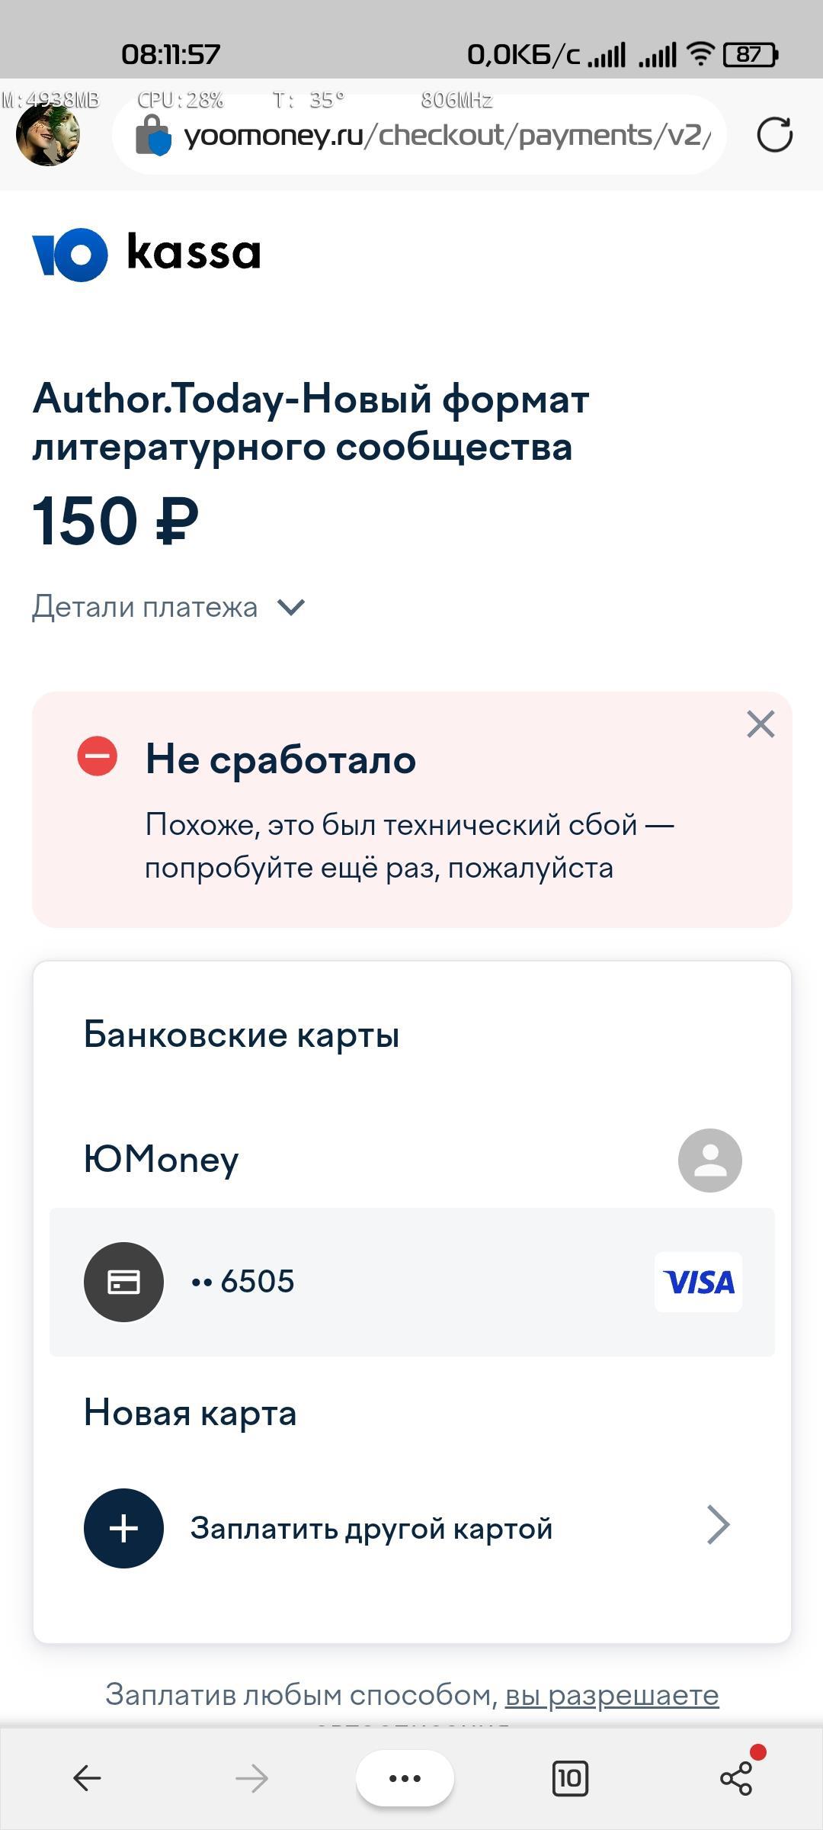Open the вы разрешаете link
823x1830 pixels.
612,1695
